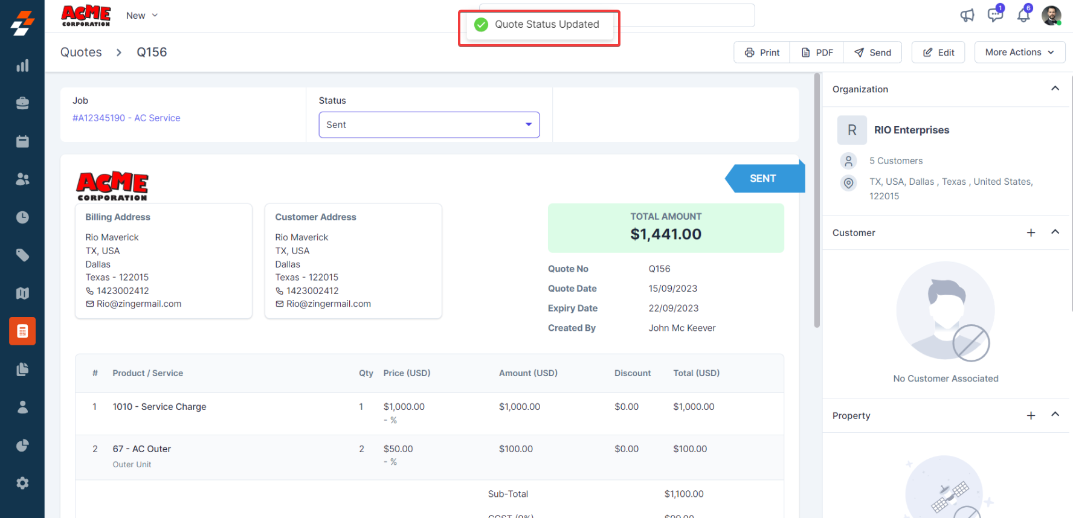
Task: Click the Send button
Action: click(x=872, y=53)
